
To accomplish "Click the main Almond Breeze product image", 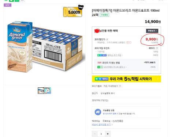I will coord(45,47).
